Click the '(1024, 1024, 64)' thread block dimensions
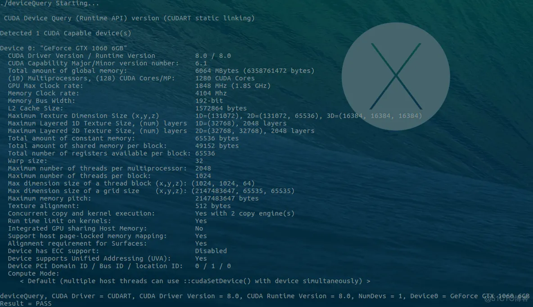The height and width of the screenshot is (307, 533). coord(223,183)
